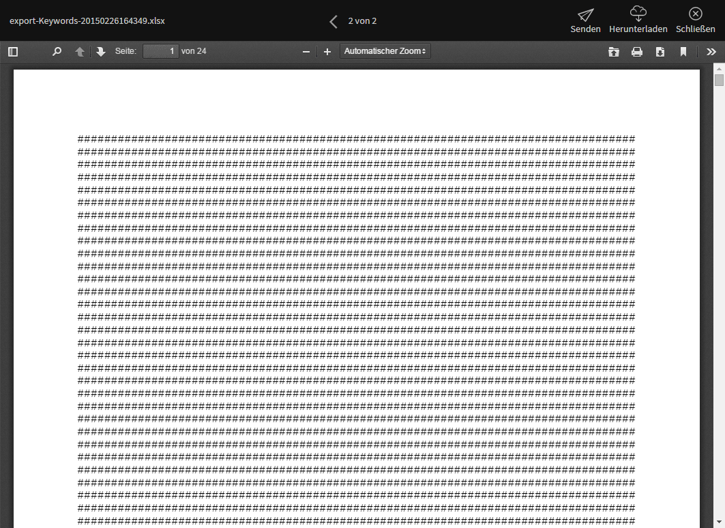725x528 pixels.
Task: Click the '2 von 2' file counter
Action: pos(363,20)
